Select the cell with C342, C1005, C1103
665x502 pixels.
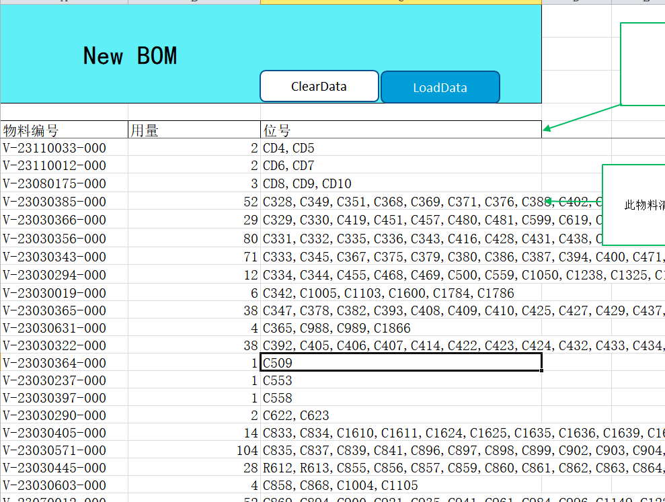(x=401, y=292)
